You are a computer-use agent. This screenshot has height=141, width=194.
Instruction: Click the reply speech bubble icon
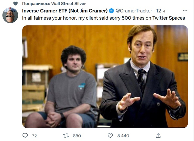click(25, 135)
